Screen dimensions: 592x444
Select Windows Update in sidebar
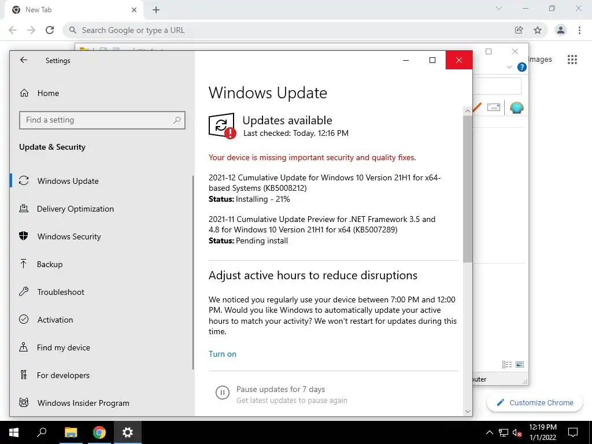(x=68, y=181)
